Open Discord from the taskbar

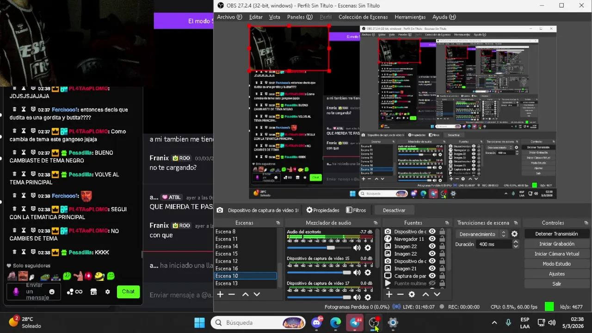click(x=317, y=322)
